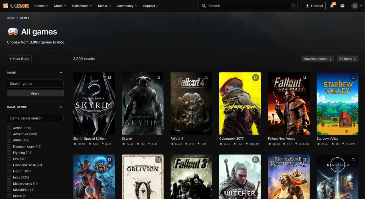The height and width of the screenshot is (199, 365).
Task: Select the Indie genre checkbox
Action: point(9,177)
